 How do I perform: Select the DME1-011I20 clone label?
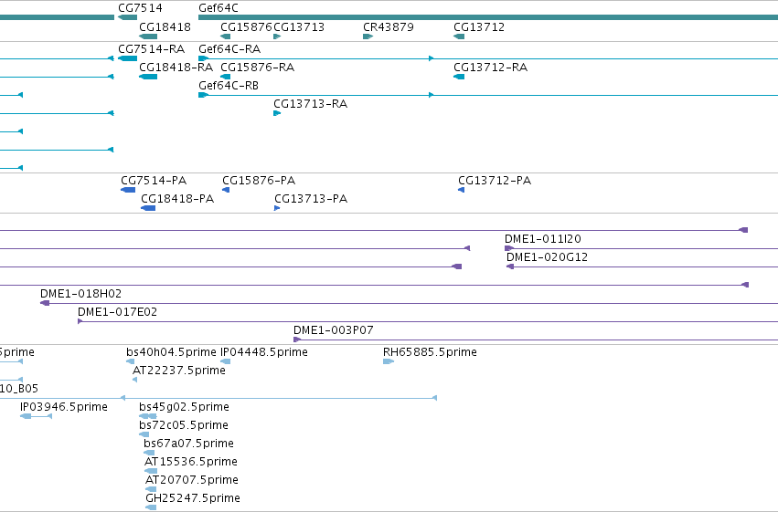point(543,239)
